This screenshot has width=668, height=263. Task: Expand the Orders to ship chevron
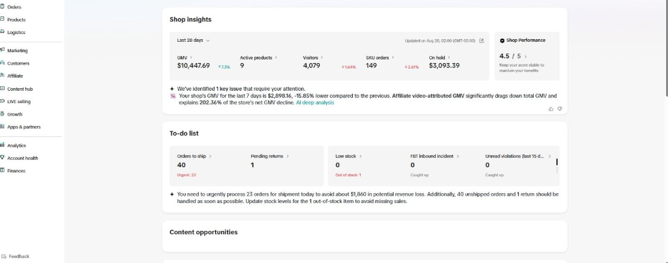210,157
